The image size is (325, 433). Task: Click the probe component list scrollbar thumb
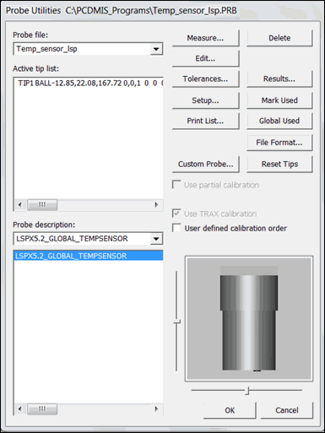(x=42, y=409)
